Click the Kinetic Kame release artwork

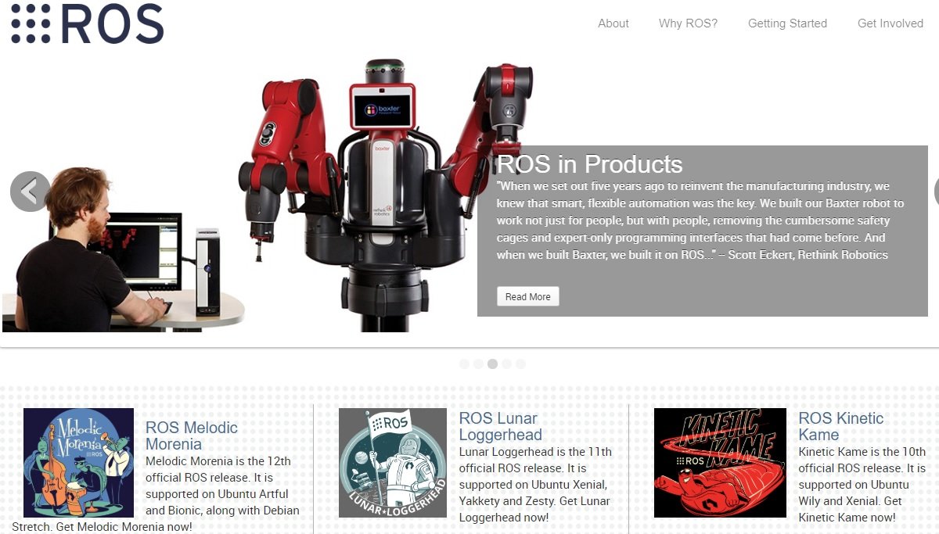pyautogui.click(x=720, y=463)
